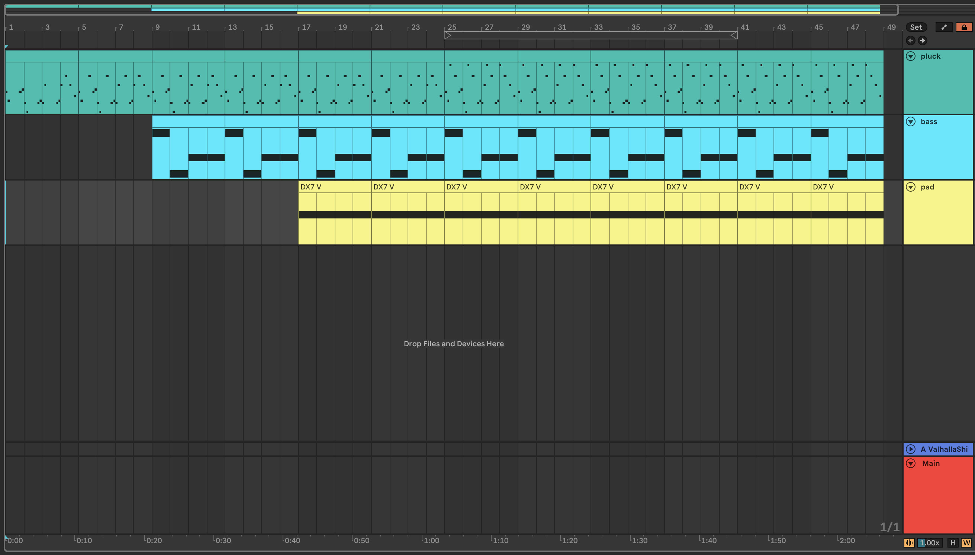Toggle the Lock Envelopes padlock button
This screenshot has height=555, width=975.
964,27
